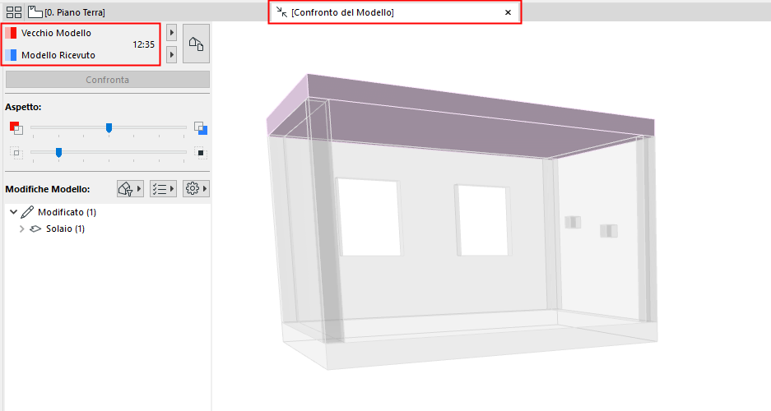The width and height of the screenshot is (771, 411).
Task: Click the red old-model icon beside the slider
Action: (16, 128)
